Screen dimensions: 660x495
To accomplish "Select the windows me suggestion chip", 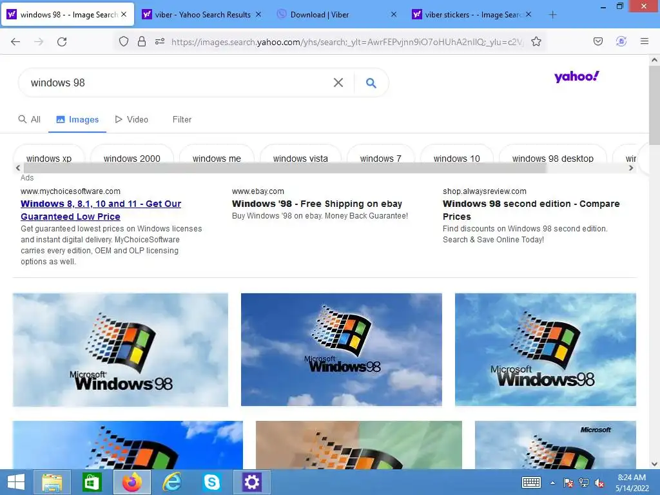I will pos(217,159).
